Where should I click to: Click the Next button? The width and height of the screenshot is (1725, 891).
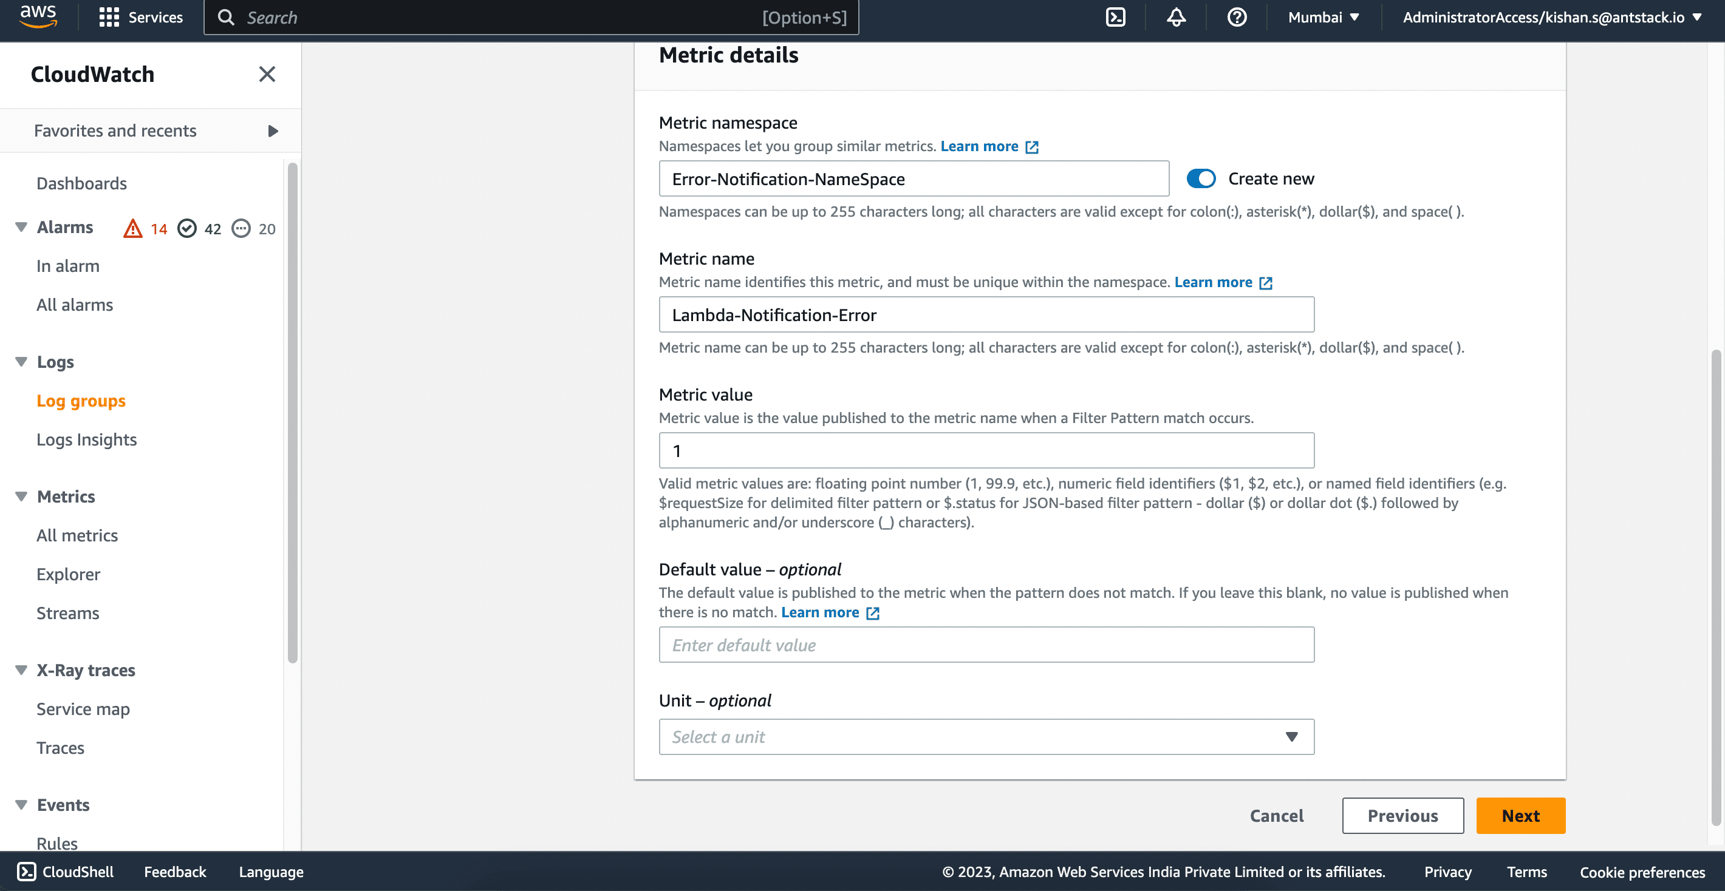(1520, 816)
